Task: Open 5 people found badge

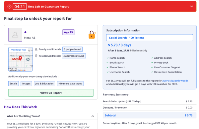Action: click(x=72, y=49)
